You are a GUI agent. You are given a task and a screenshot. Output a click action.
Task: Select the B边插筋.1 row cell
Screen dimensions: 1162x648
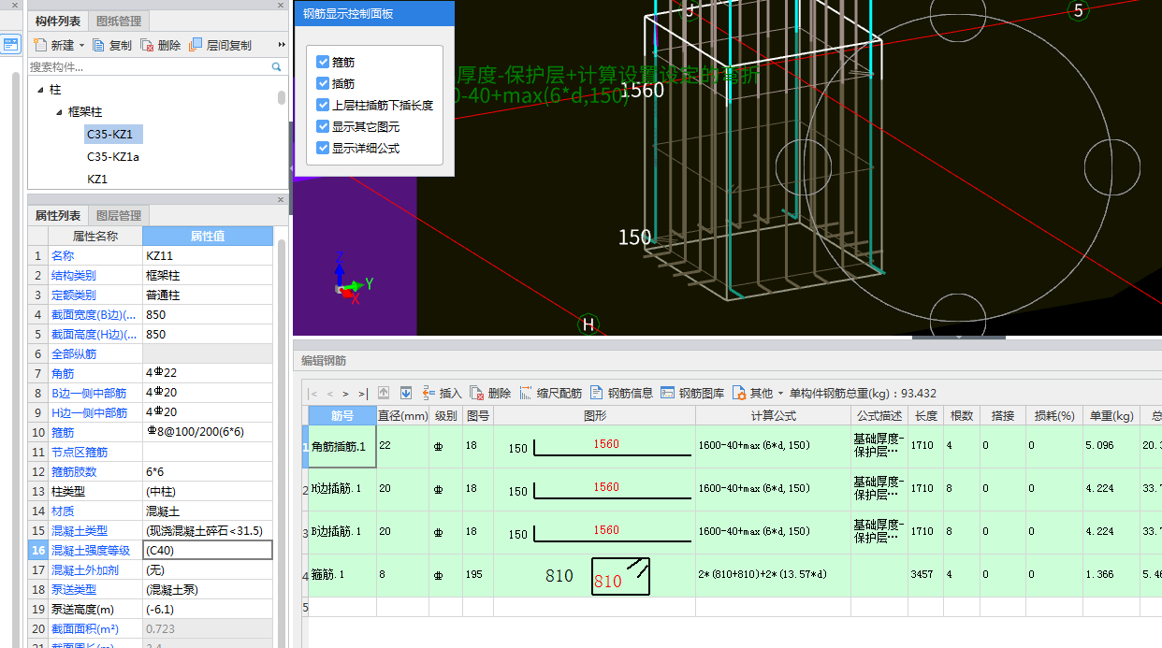(x=342, y=532)
